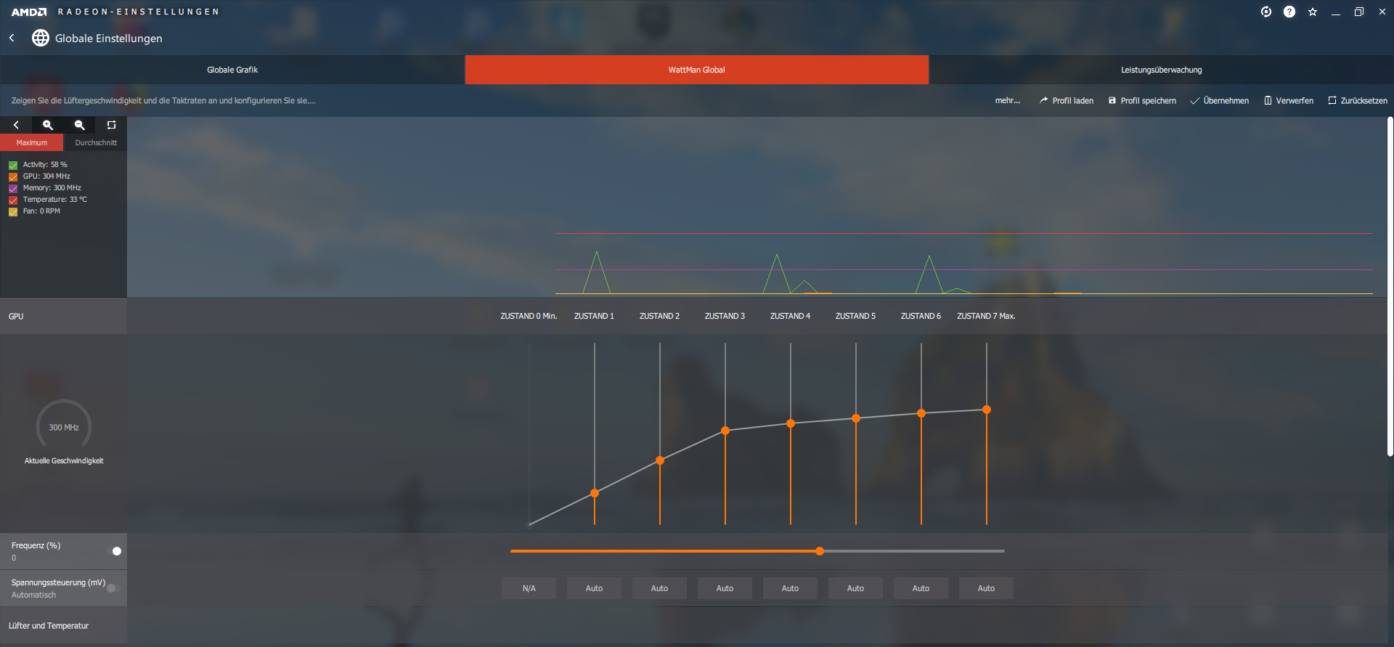
Task: Click Profil laden
Action: tap(1067, 101)
